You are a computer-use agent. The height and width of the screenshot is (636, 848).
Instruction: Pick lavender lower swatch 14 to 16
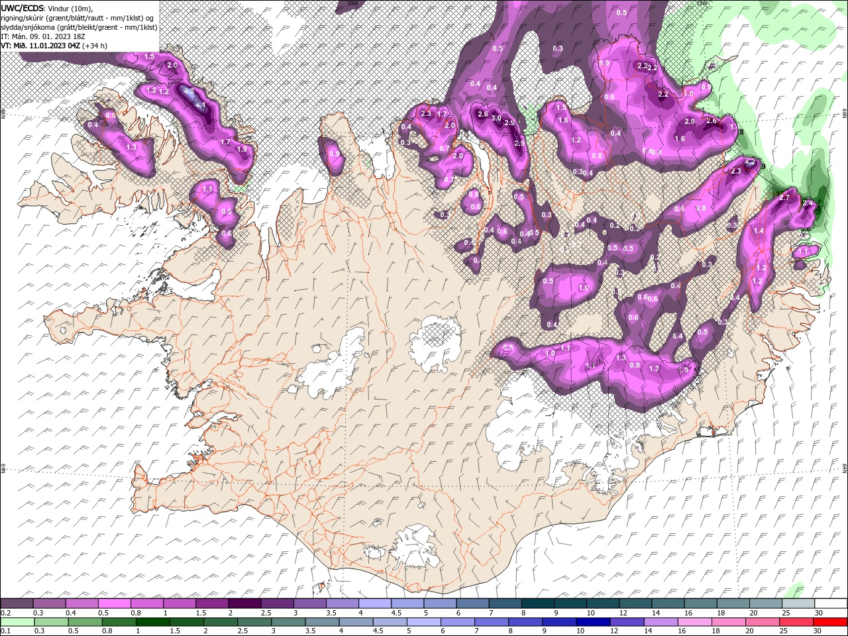click(x=661, y=622)
